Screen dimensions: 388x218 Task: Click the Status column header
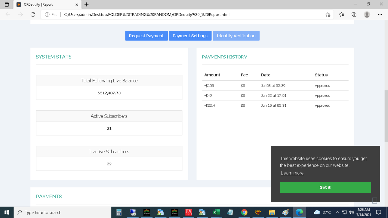pos(321,75)
